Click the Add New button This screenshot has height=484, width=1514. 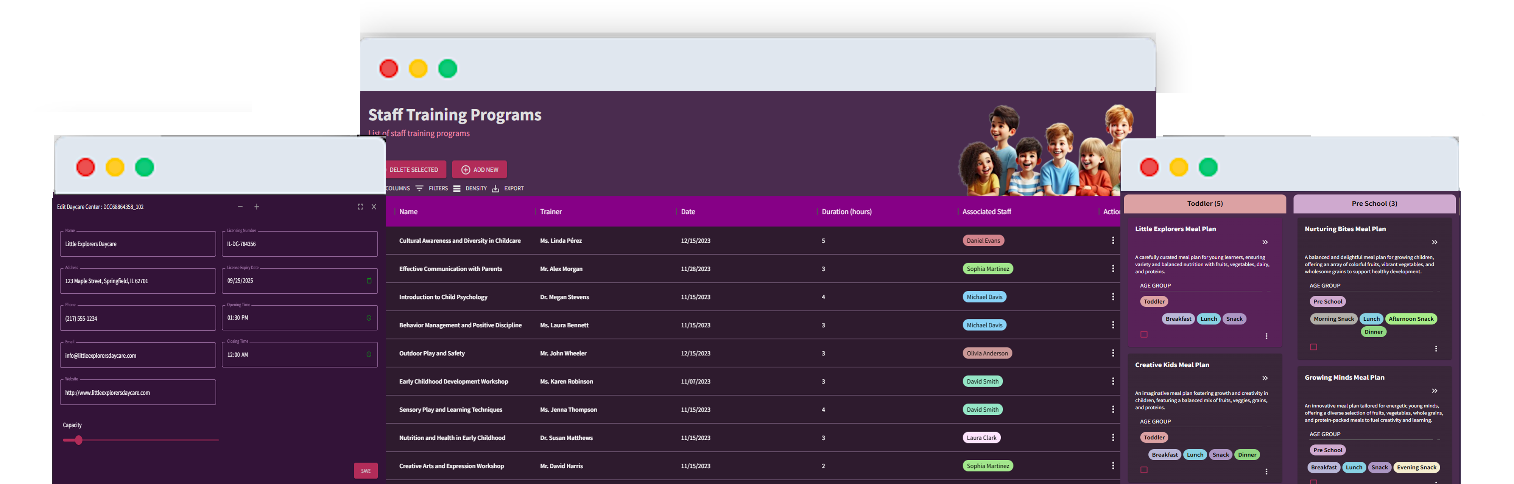click(x=479, y=170)
